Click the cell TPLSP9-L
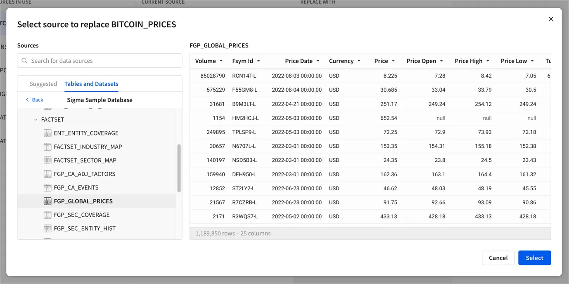Image resolution: width=569 pixels, height=284 pixels. coord(244,132)
